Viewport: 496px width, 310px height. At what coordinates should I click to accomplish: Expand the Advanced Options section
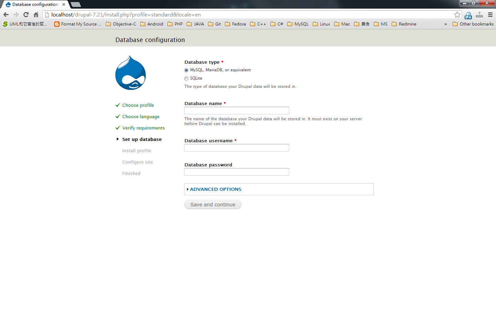click(x=215, y=189)
